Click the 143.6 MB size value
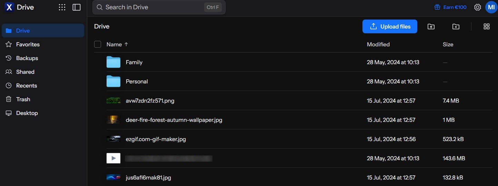This screenshot has width=498, height=186. (x=454, y=158)
